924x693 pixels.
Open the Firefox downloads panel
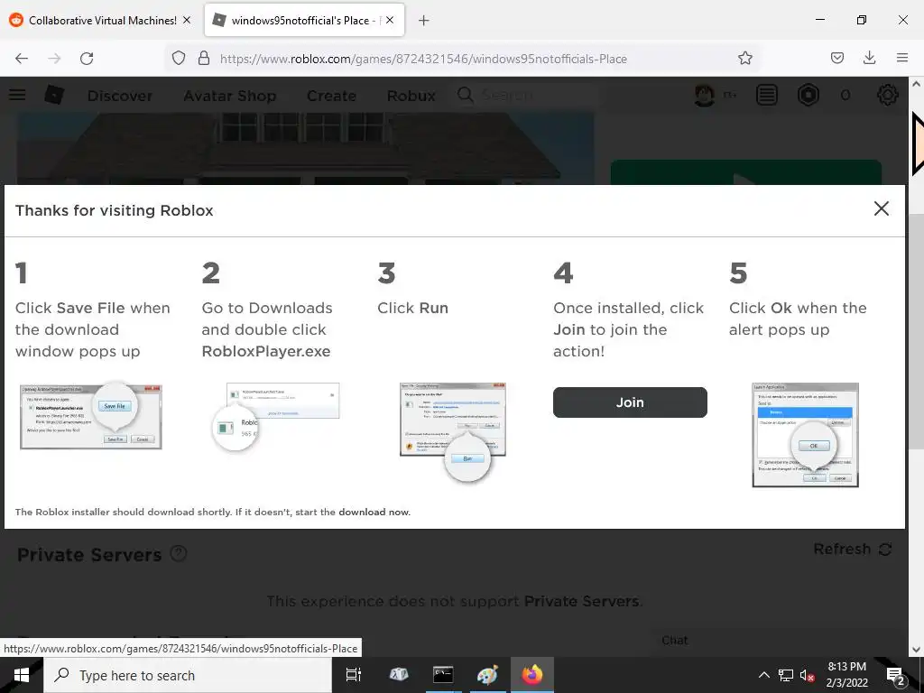869,59
